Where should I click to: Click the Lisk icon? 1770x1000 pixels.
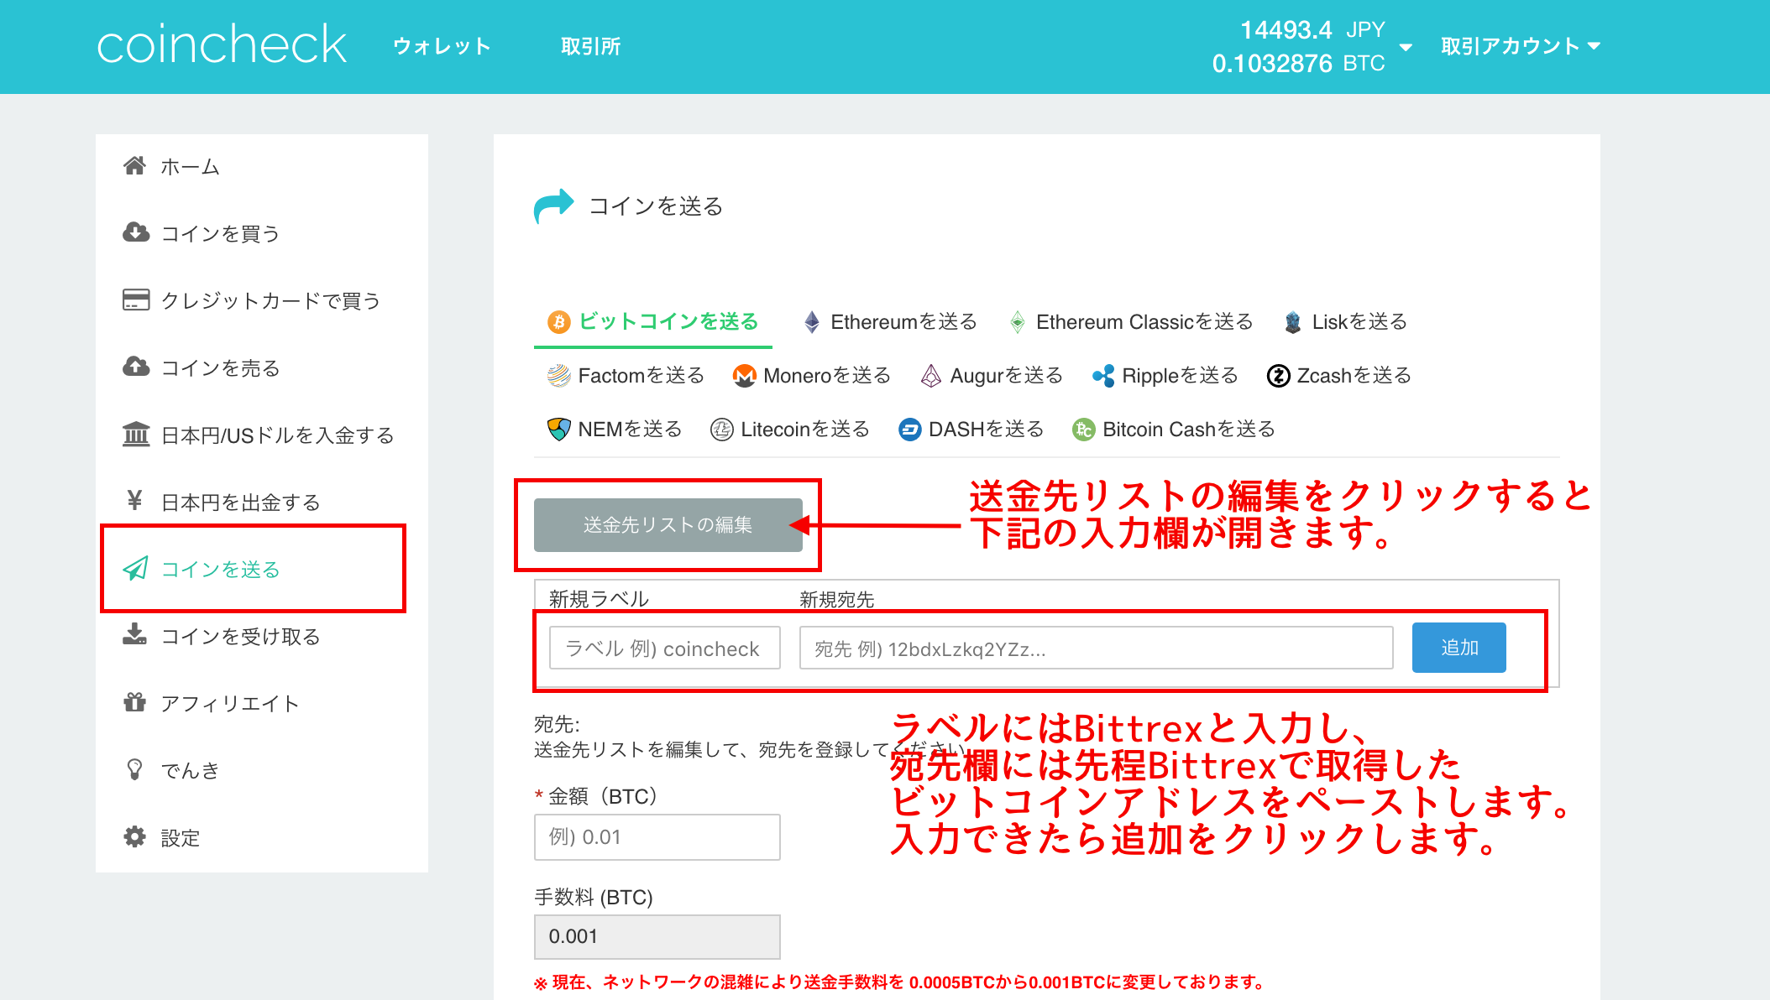1293,321
